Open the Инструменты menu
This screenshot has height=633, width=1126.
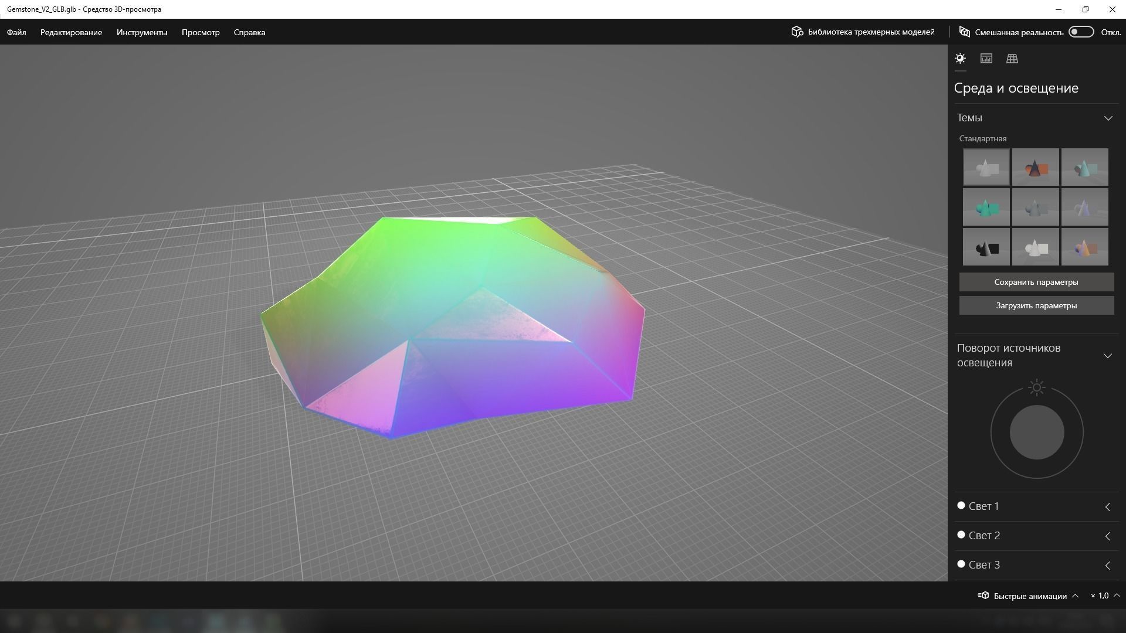coord(142,32)
